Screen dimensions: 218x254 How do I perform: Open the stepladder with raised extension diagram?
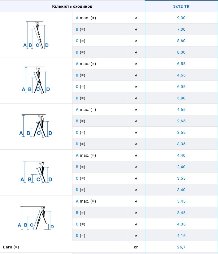36,80
